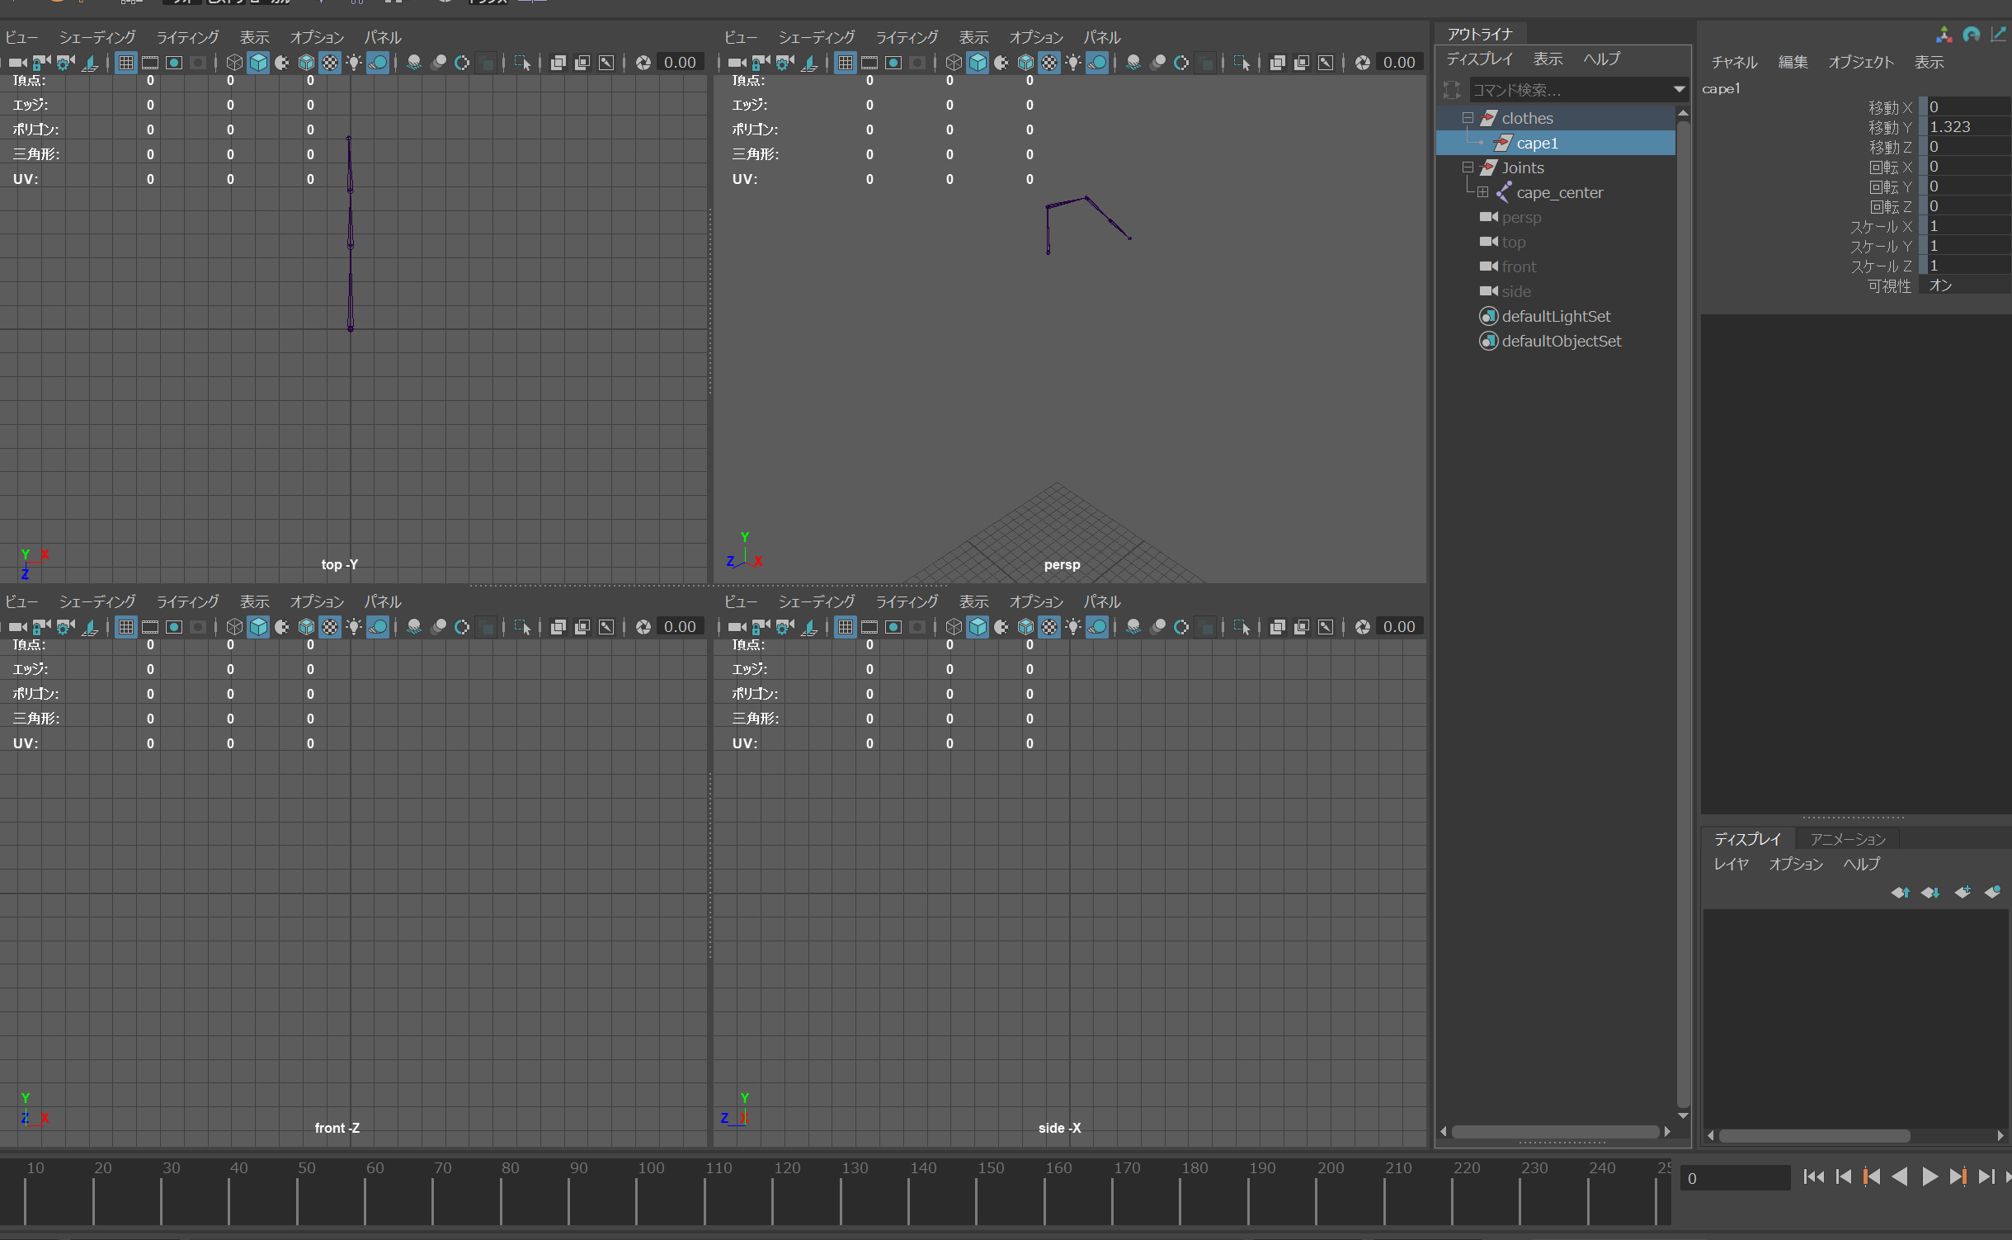This screenshot has height=1240, width=2012.
Task: Collapse the clothes group in outliner
Action: (x=1468, y=118)
